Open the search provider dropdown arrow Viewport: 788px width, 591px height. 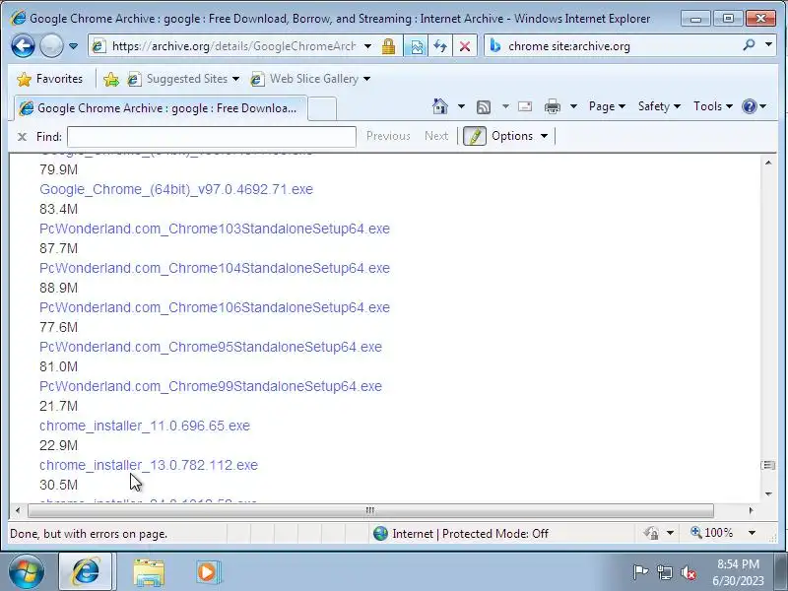768,45
